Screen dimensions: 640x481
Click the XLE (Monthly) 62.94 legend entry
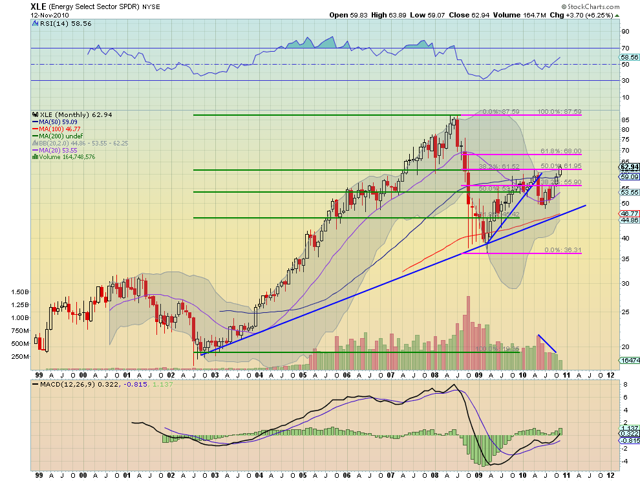tap(76, 114)
